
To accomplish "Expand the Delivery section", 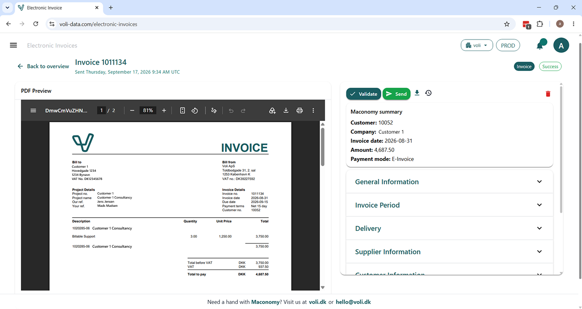I will click(x=450, y=228).
